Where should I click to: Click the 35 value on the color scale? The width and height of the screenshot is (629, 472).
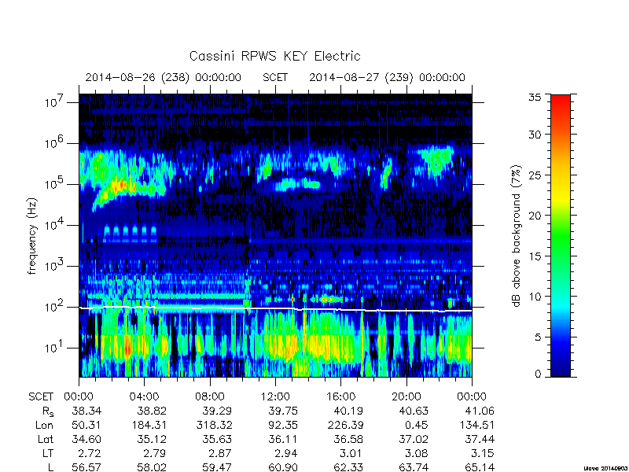click(535, 97)
